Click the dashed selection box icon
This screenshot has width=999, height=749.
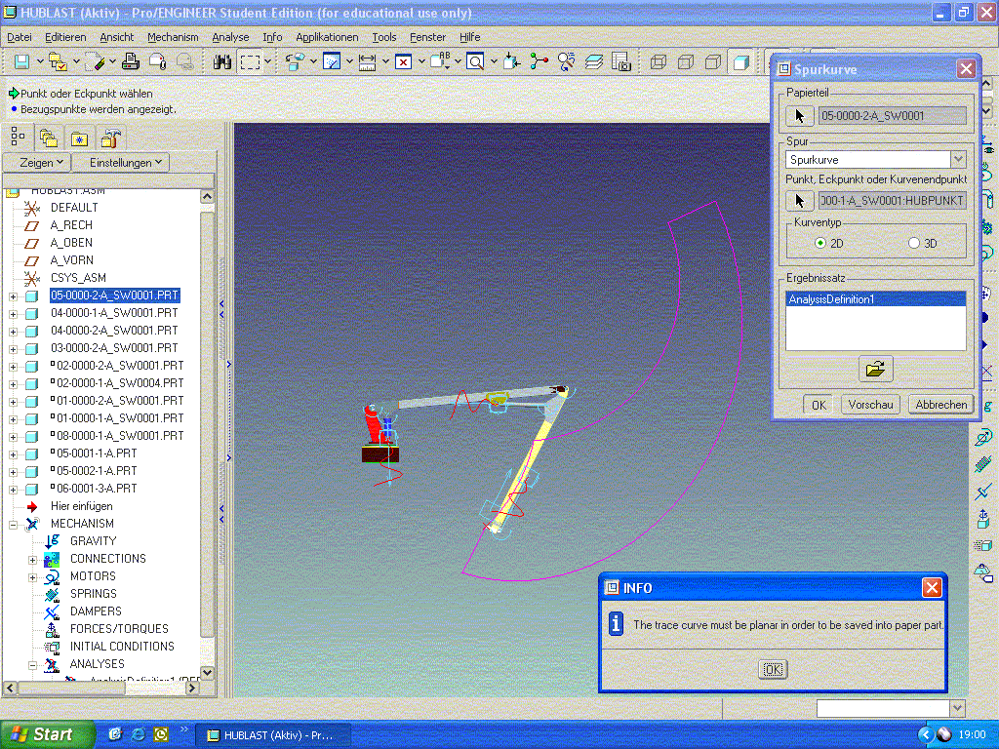[x=250, y=61]
